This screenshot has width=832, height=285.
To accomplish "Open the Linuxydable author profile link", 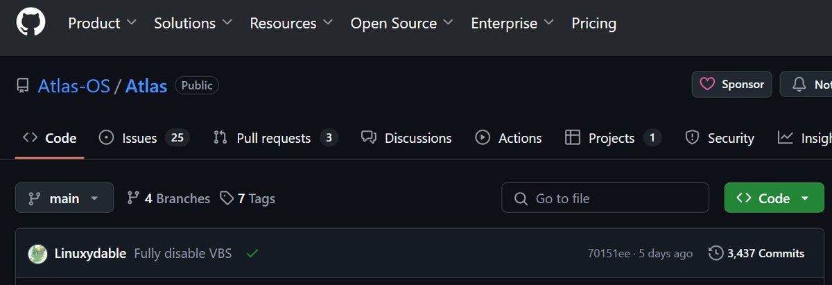I will [x=90, y=254].
